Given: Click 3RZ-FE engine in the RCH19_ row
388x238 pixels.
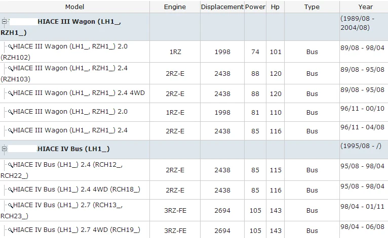Looking at the screenshot, I should click(175, 230).
